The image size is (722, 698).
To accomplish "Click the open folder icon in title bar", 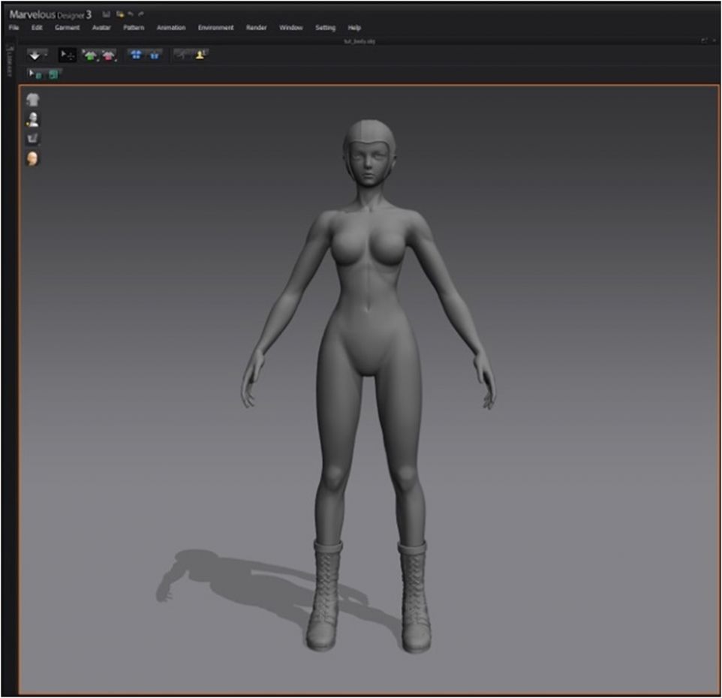I will [120, 14].
